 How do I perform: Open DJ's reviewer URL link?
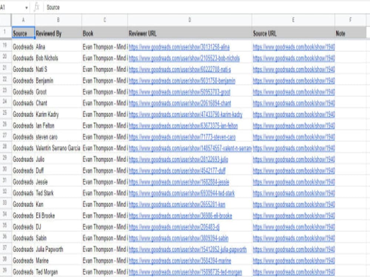(x=174, y=227)
